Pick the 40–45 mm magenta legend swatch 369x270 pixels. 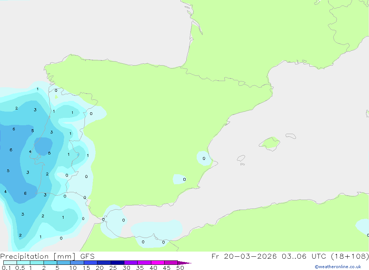[x=158, y=263]
